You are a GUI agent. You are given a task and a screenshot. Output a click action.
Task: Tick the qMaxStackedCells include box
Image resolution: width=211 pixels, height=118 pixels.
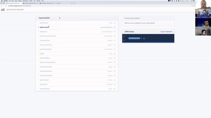coord(115,67)
